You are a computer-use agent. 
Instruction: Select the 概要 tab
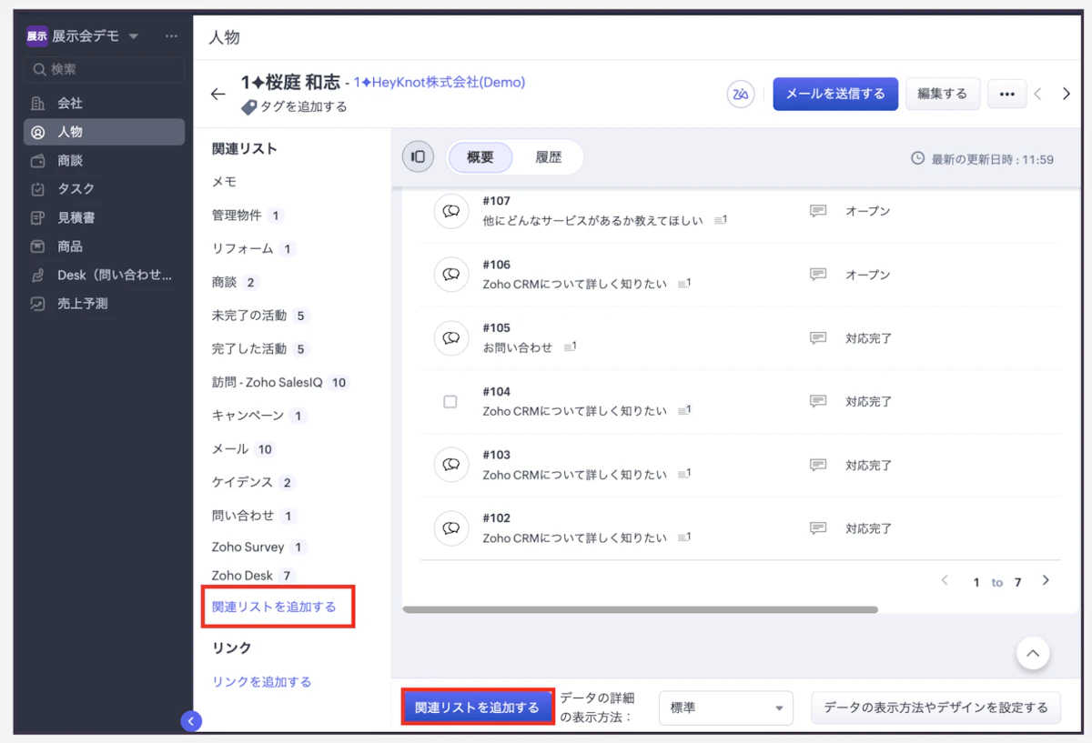coord(480,156)
